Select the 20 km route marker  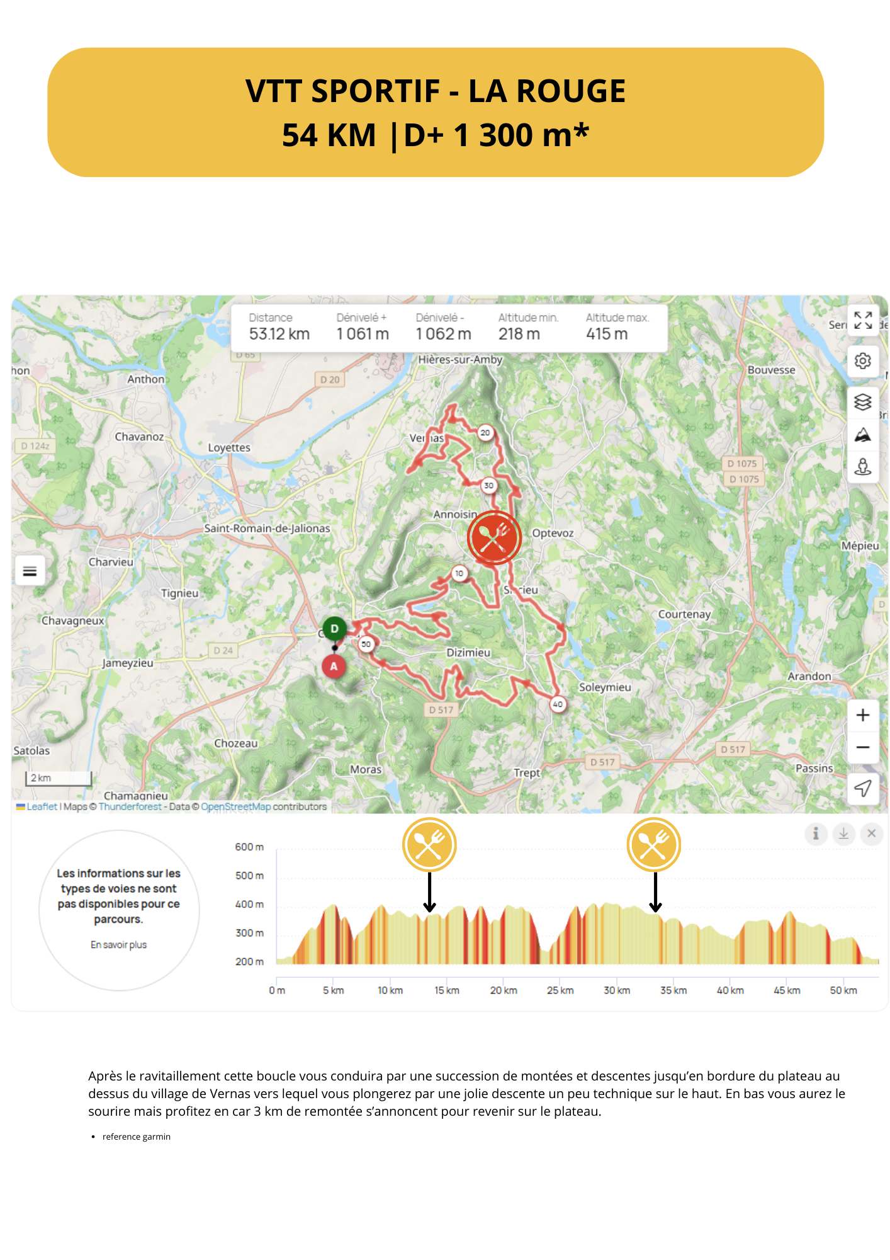485,433
